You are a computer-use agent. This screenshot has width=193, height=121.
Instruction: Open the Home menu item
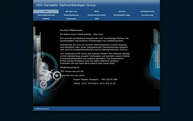(x=46, y=12)
